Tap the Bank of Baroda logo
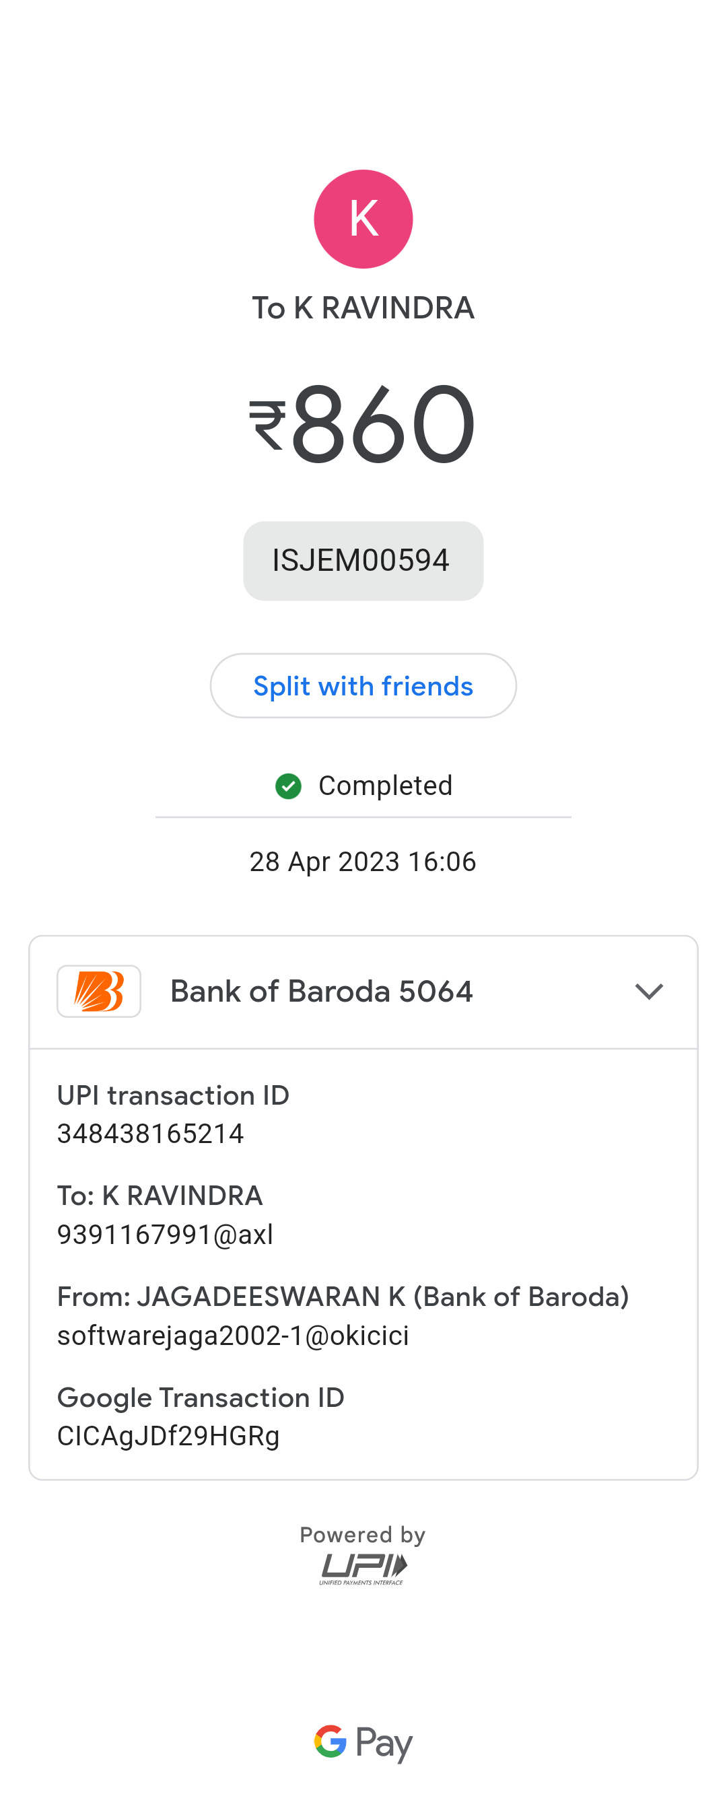This screenshot has height=1794, width=727. pos(99,991)
